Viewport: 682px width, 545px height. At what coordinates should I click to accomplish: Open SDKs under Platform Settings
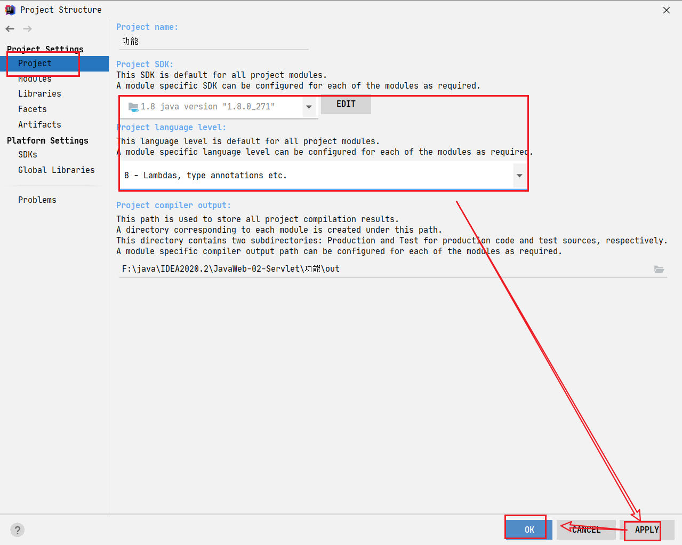pos(28,155)
